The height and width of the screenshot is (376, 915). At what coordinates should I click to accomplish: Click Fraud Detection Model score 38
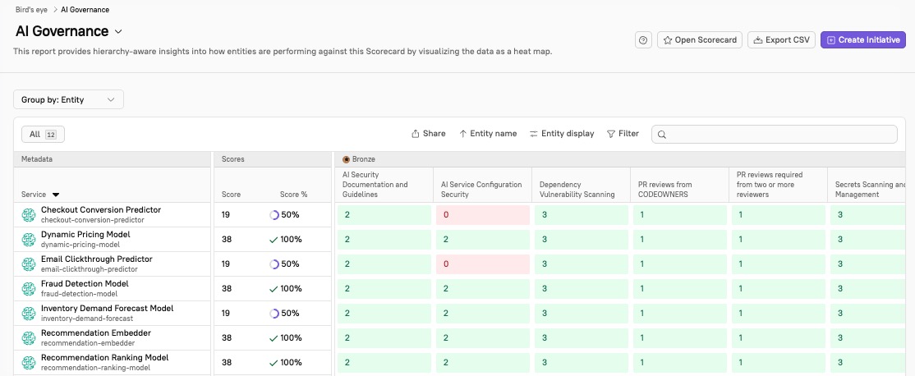pos(227,288)
